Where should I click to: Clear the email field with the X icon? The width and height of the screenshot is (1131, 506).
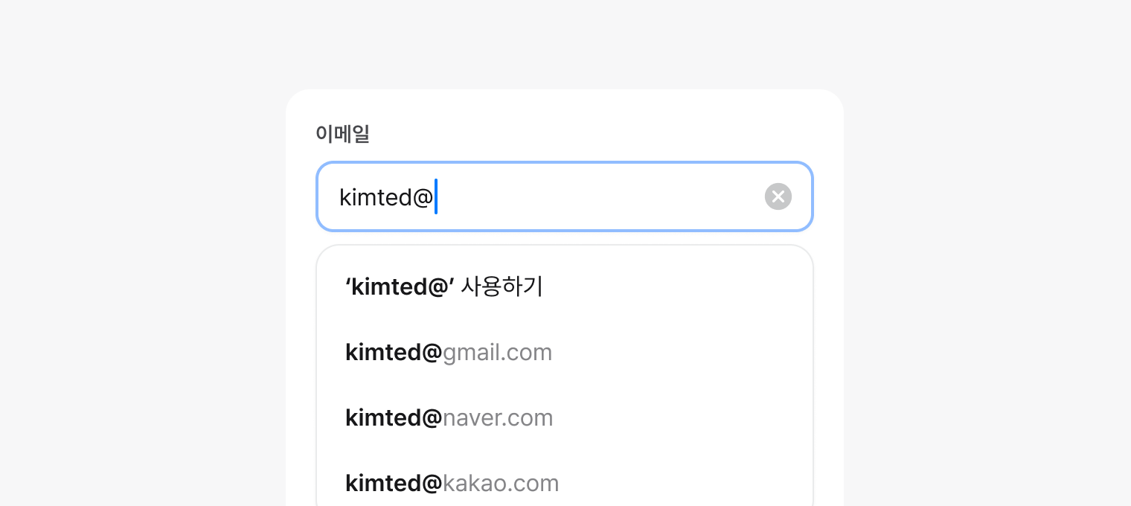click(x=778, y=196)
